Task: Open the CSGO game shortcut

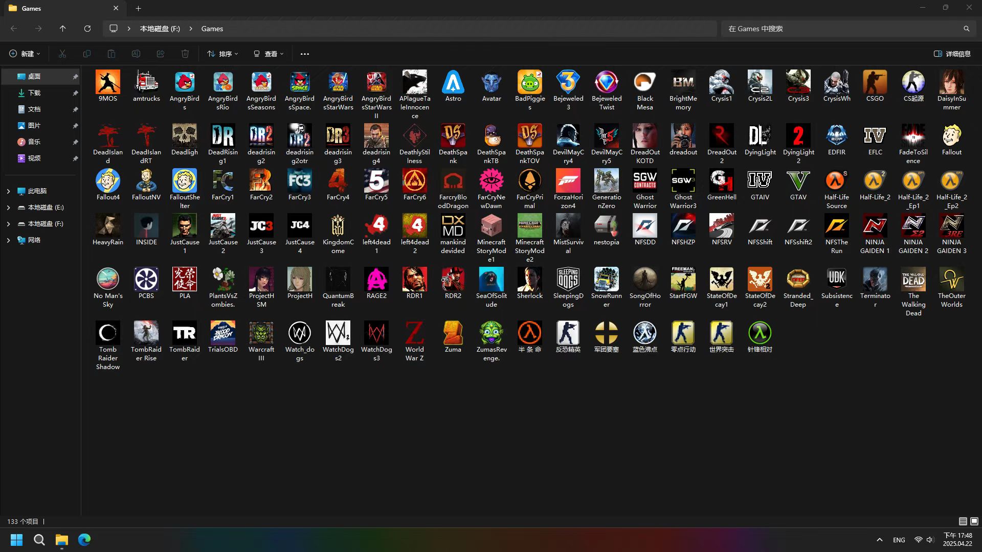Action: [875, 82]
